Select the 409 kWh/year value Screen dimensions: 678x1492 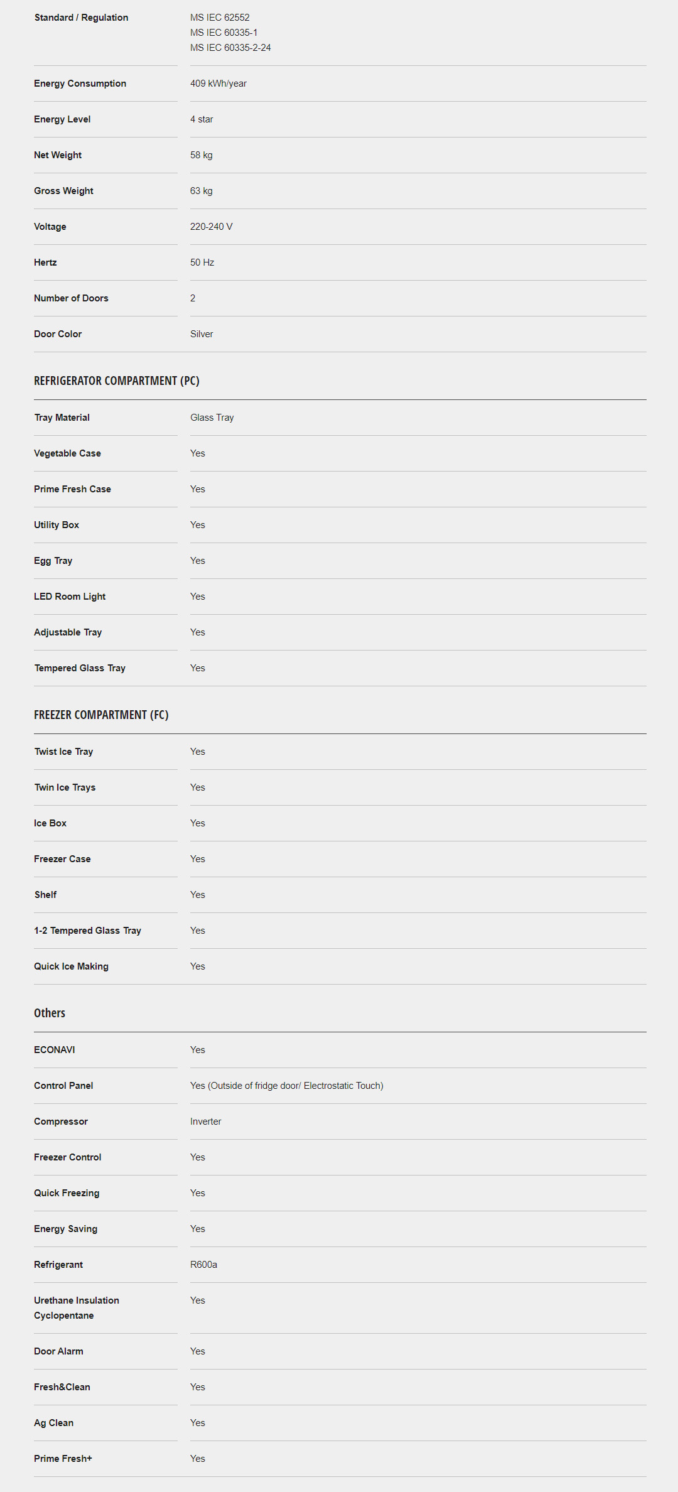point(218,84)
